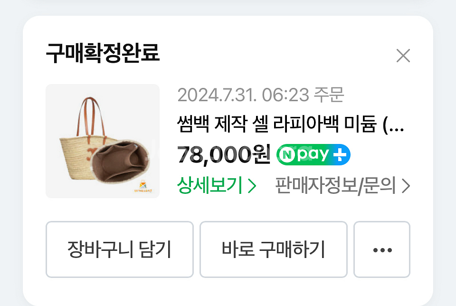Click the 구매확정완료 status heading
456x306 pixels.
[x=103, y=53]
